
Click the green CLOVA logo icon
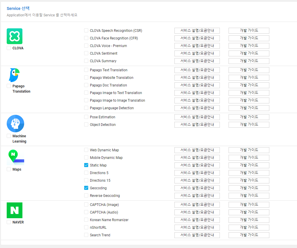coord(15,36)
